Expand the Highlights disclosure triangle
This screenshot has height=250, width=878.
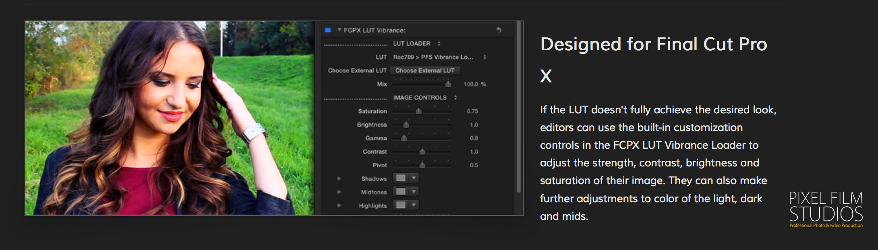[x=339, y=205]
